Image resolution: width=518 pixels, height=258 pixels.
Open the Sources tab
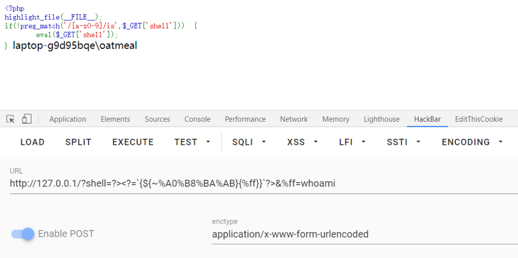point(157,119)
